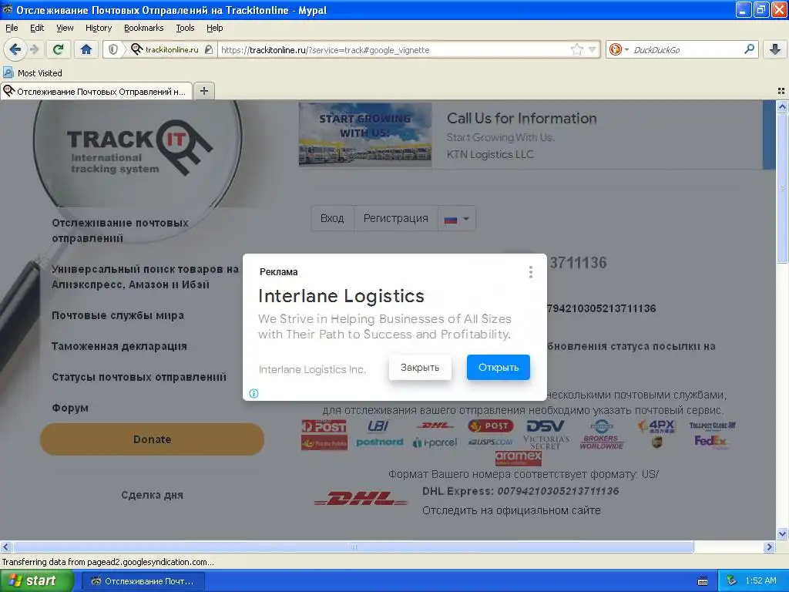The width and height of the screenshot is (789, 592).
Task: Click the Регистрация button
Action: 395,218
